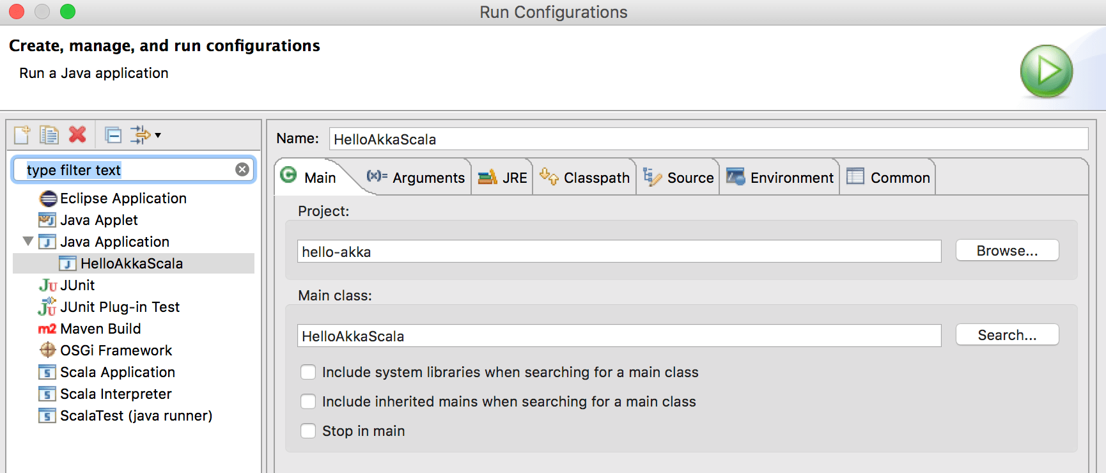Click the Project field containing hello-akka
The image size is (1106, 473).
coord(619,251)
